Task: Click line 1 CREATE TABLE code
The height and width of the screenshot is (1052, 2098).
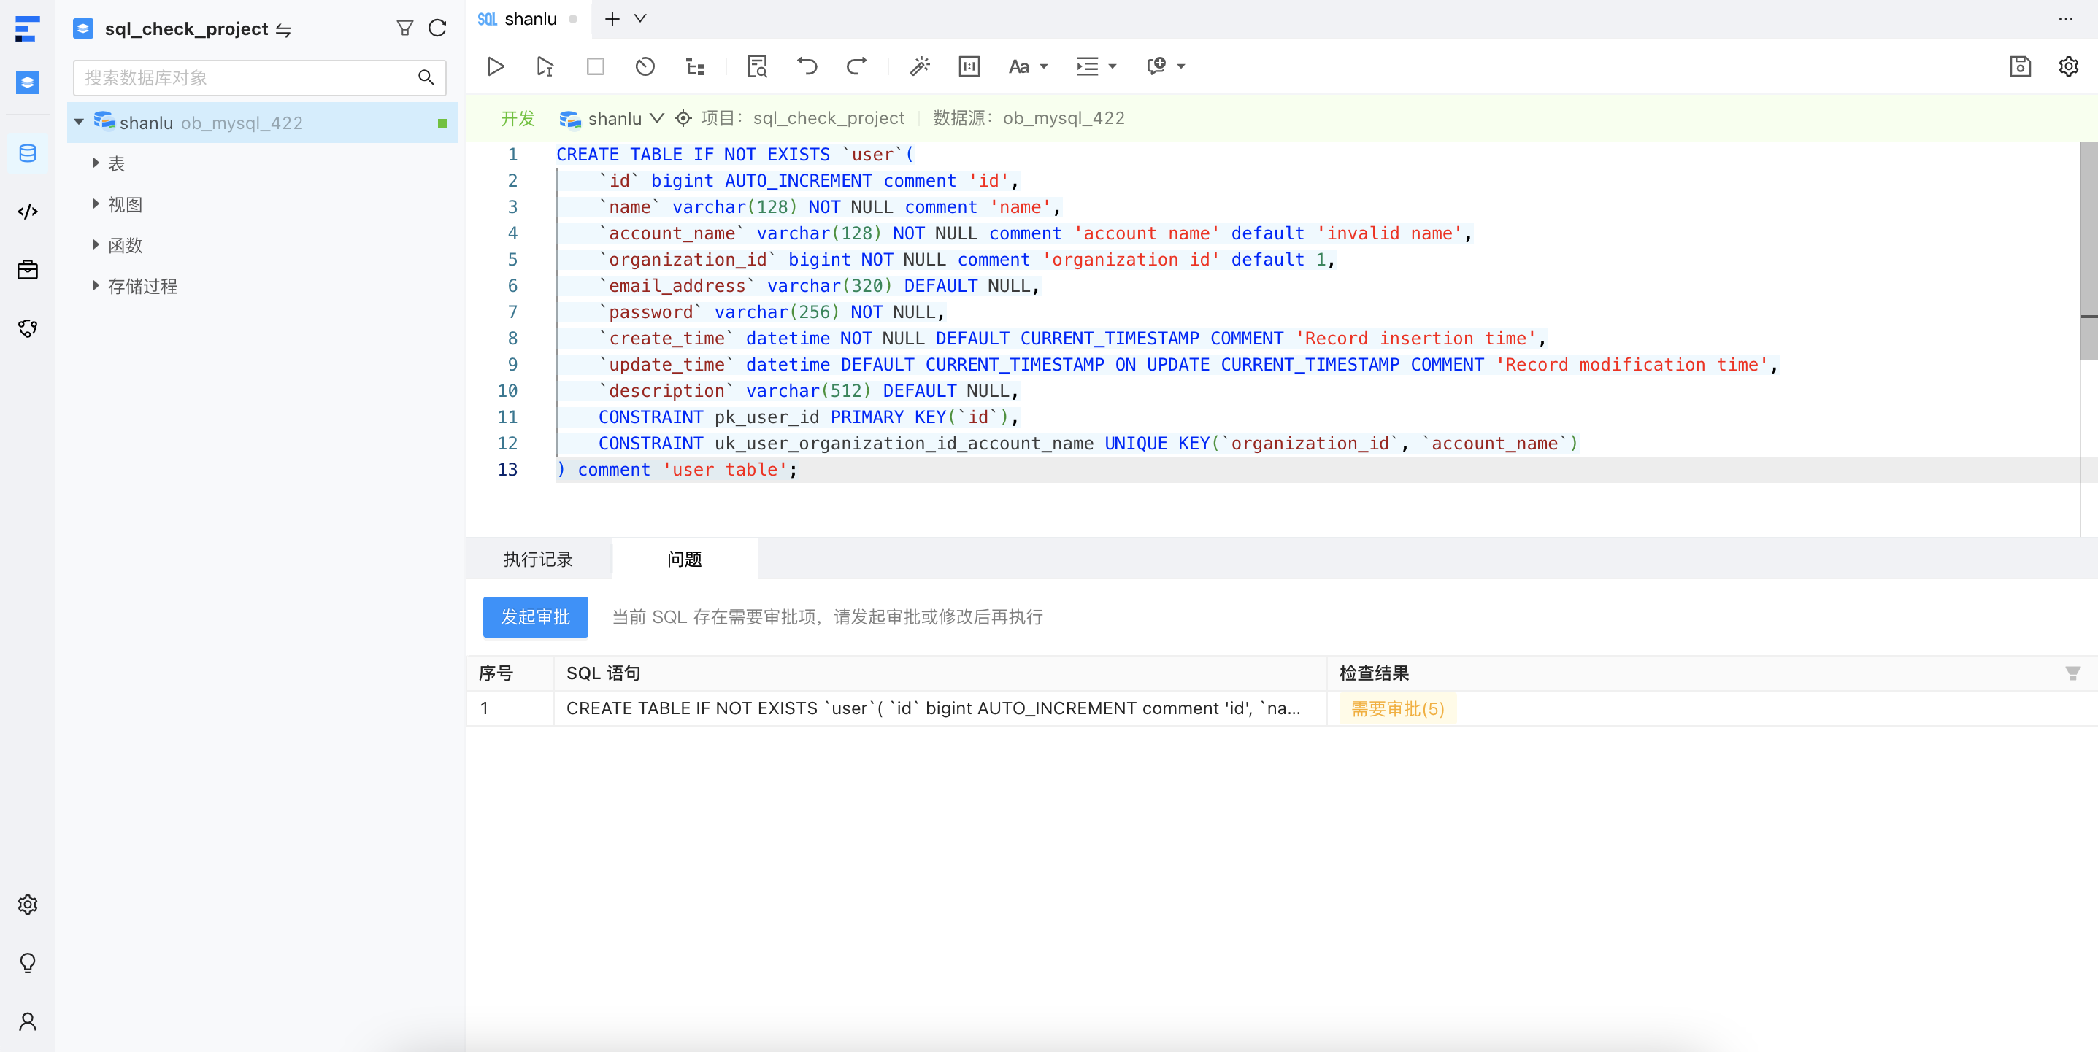Action: (x=734, y=154)
